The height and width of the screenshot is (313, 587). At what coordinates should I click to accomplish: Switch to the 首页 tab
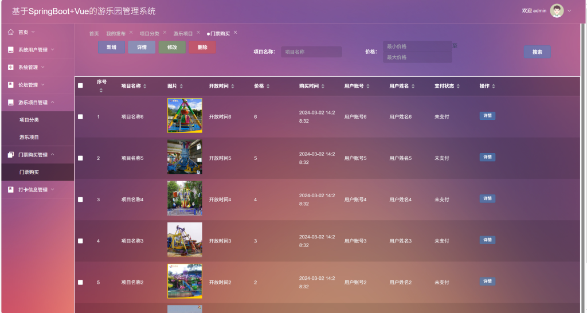pos(94,34)
